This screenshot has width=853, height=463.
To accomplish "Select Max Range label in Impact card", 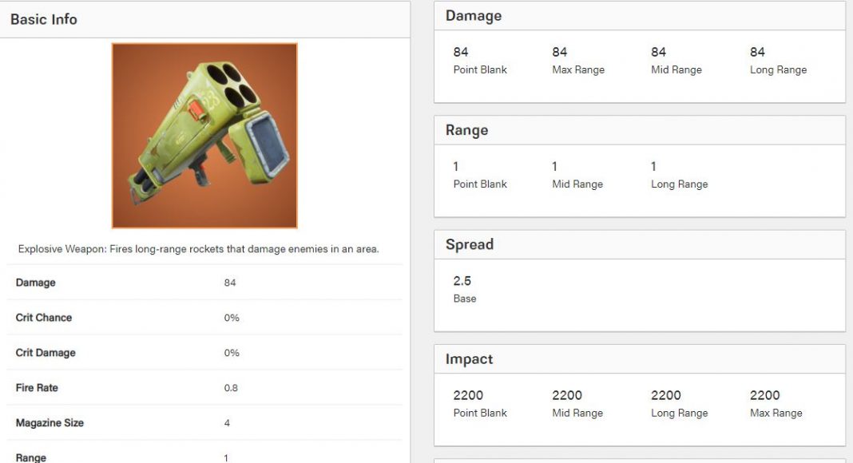I will pos(776,413).
